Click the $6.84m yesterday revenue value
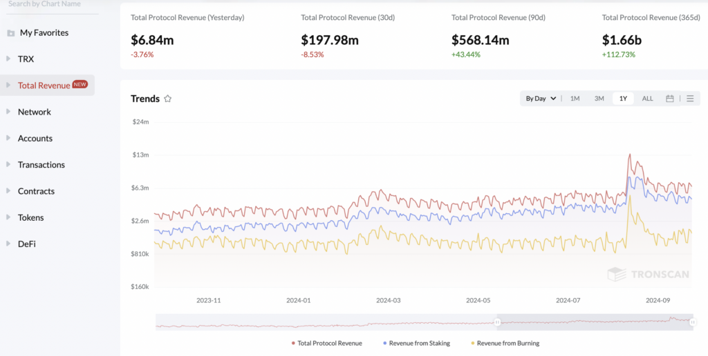Viewport: 708px width, 356px height. tap(152, 40)
